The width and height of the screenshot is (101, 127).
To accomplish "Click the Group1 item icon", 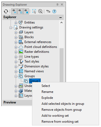I will tap(26, 81).
